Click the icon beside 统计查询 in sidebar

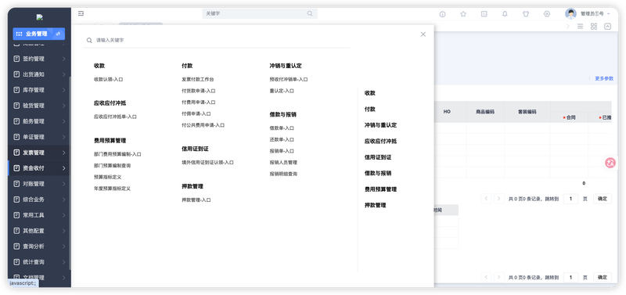point(16,262)
